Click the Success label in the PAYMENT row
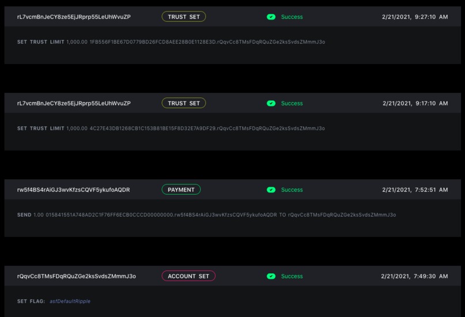 [x=292, y=190]
